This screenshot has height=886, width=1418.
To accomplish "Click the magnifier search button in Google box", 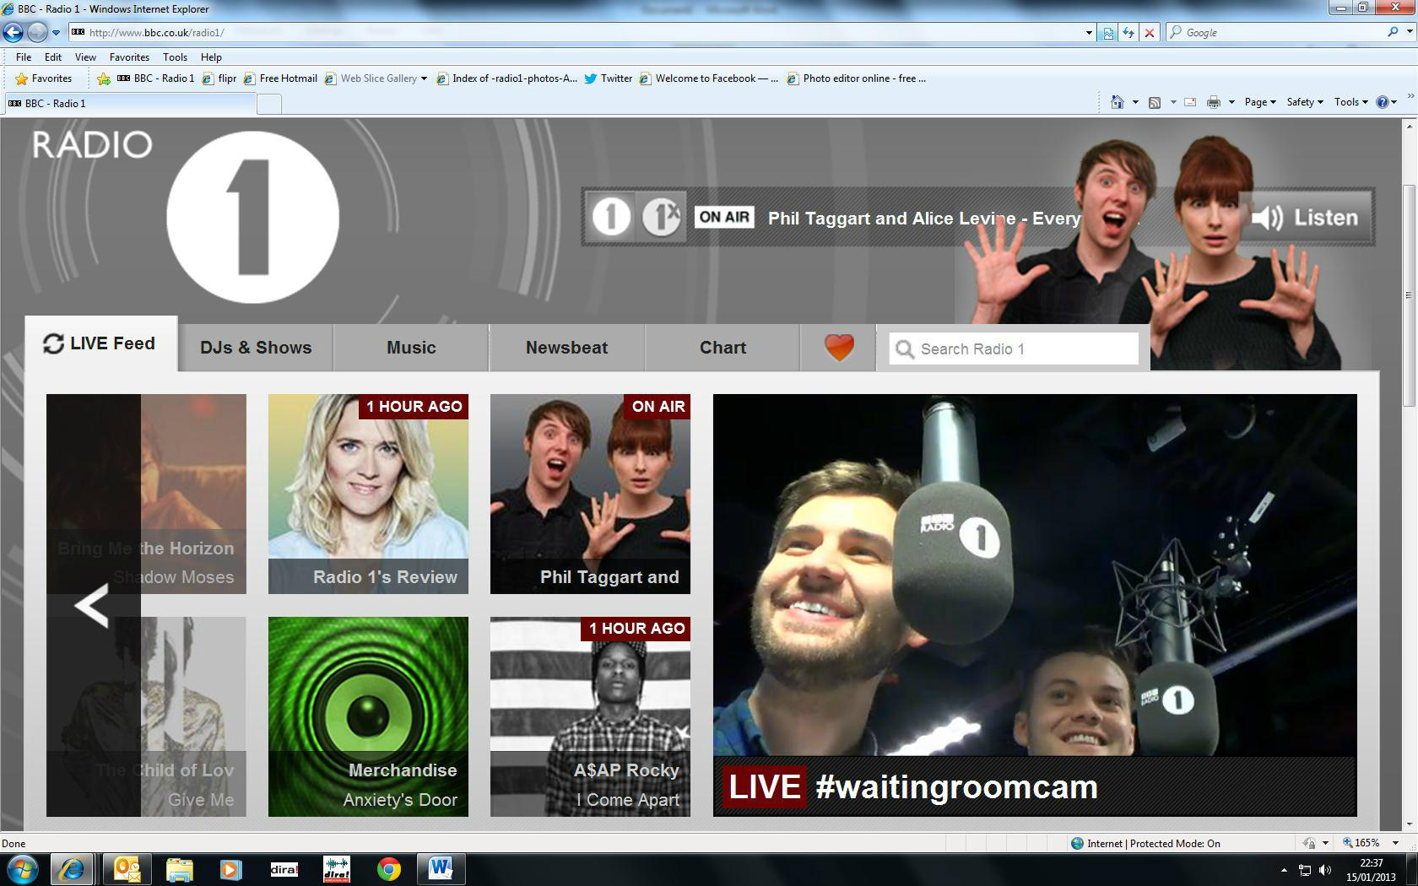I will [1393, 32].
